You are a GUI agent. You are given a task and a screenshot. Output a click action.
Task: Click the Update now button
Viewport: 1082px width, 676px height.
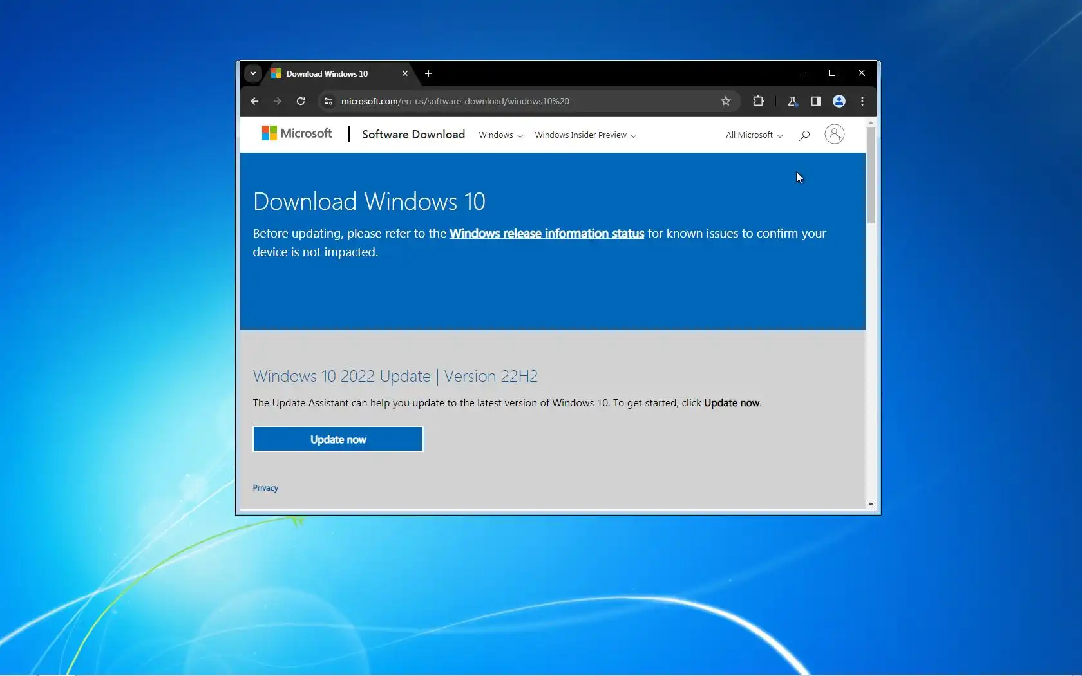click(338, 439)
